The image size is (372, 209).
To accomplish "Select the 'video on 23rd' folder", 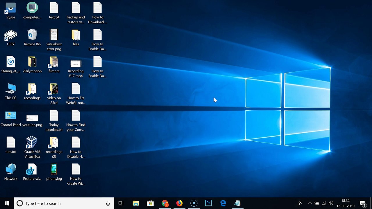I will [x=54, y=93].
